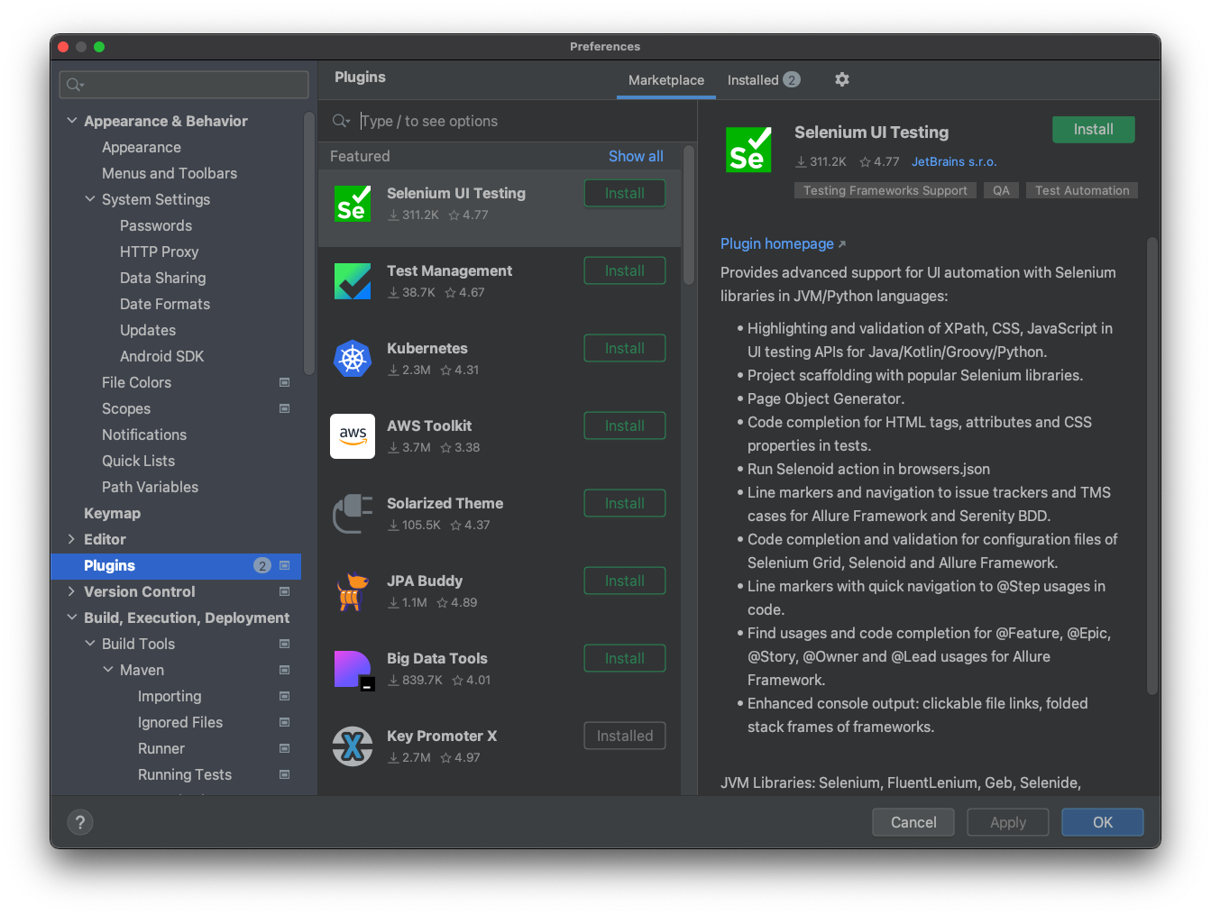This screenshot has height=915, width=1211.
Task: Install the Test Management plugin
Action: [625, 270]
